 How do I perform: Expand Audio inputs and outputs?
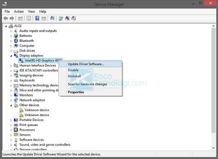point(11,31)
